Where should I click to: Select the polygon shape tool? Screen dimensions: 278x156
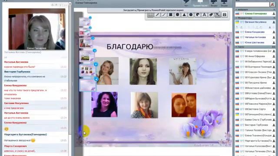tap(191, 15)
